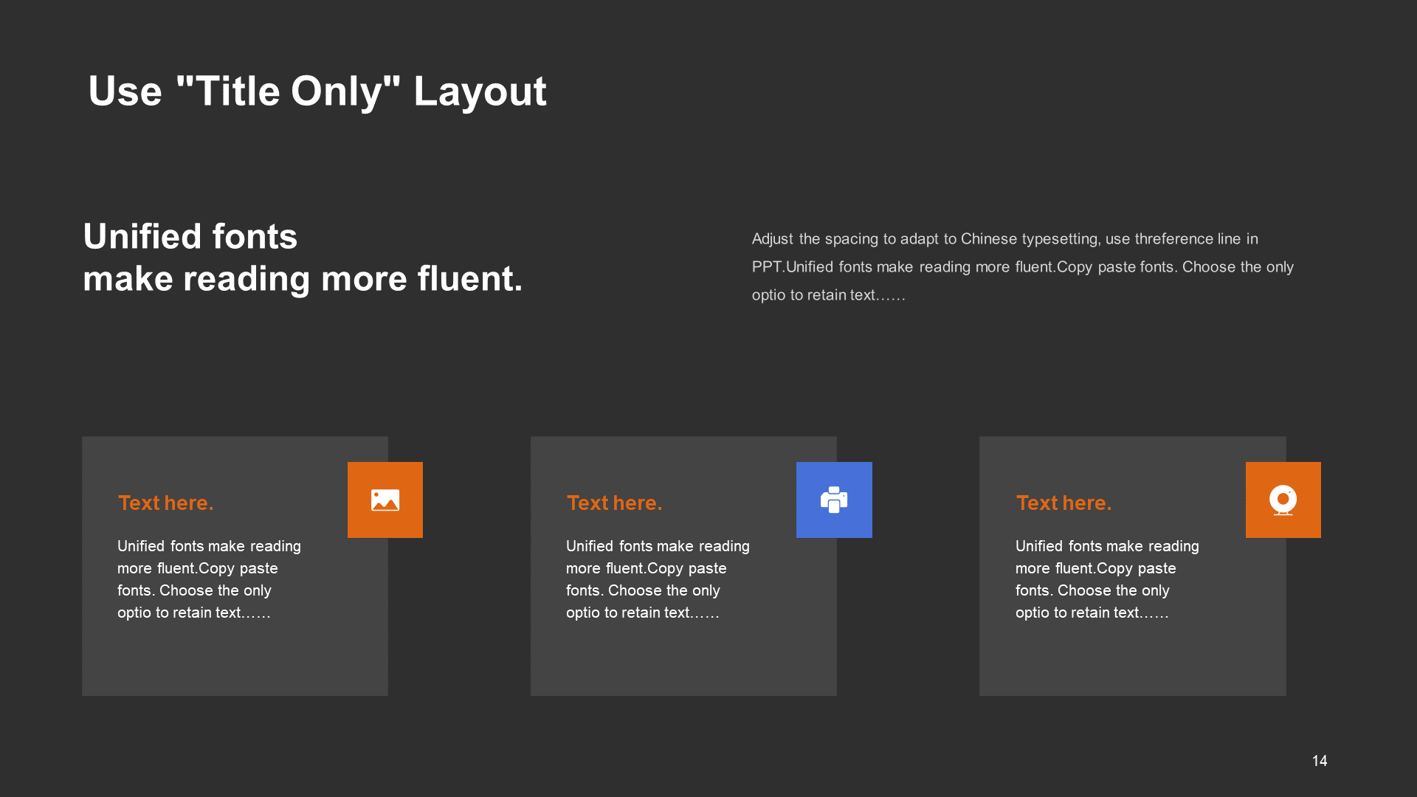Click 'make reading more fluent.' headline line
Screen dimensions: 1417x797
coord(303,279)
